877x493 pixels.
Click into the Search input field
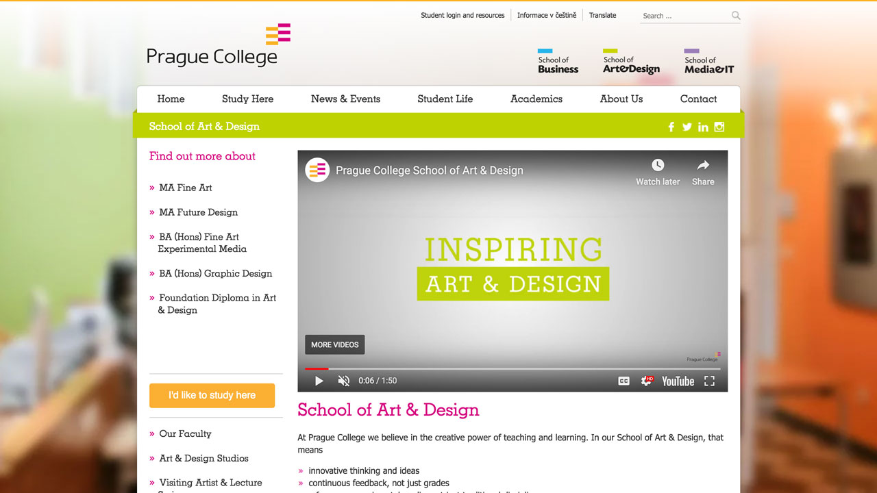[x=684, y=16]
